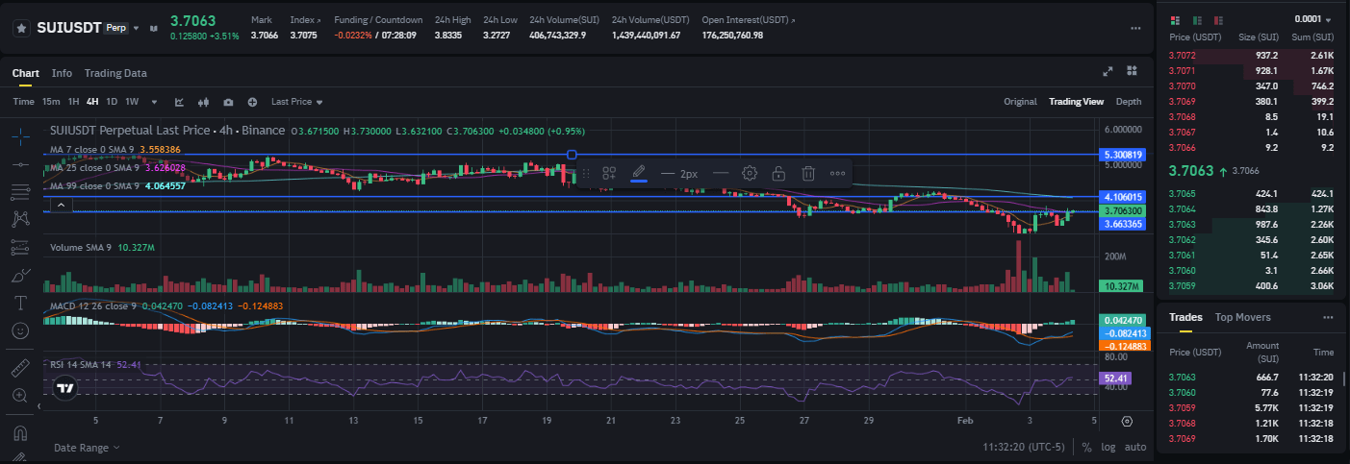This screenshot has height=464, width=1350.
Task: Lock the selected drawing with padlock icon
Action: click(778, 174)
